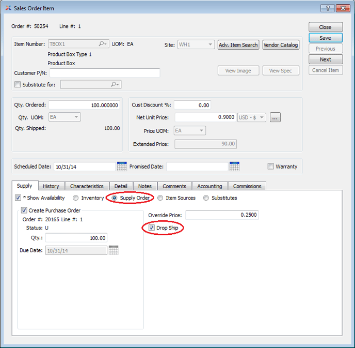Click the window help question mark button
This screenshot has width=355, height=348.
pos(328,9)
